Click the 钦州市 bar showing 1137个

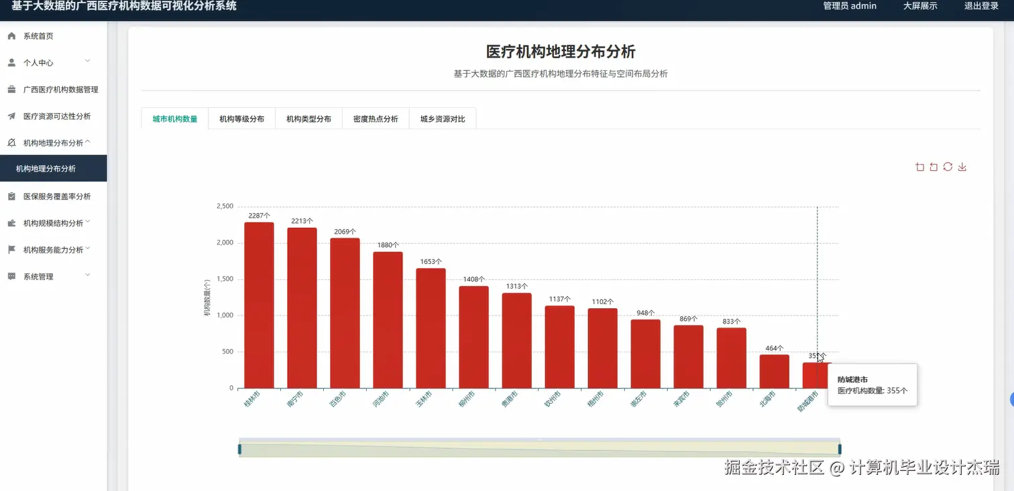(559, 347)
